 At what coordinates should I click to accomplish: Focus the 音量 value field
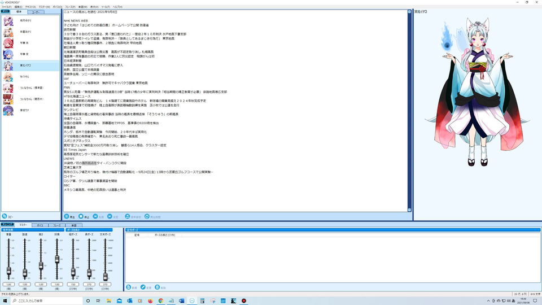point(8,284)
